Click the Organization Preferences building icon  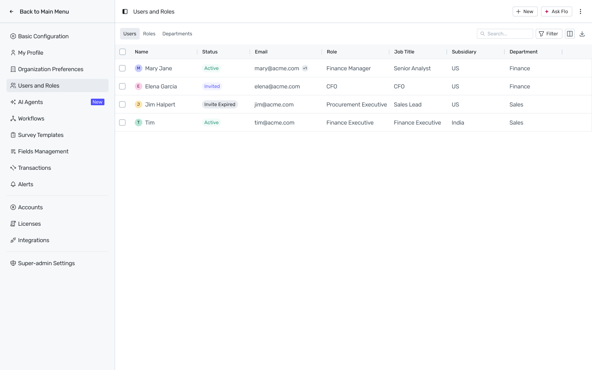(13, 69)
